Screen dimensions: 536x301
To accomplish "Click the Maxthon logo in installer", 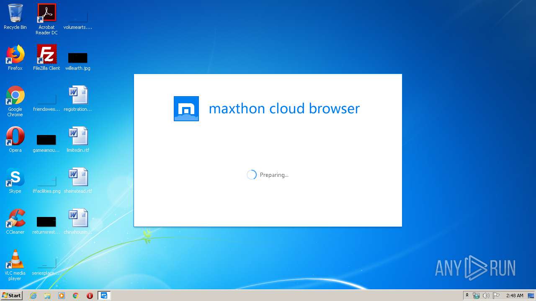I will coord(186,109).
